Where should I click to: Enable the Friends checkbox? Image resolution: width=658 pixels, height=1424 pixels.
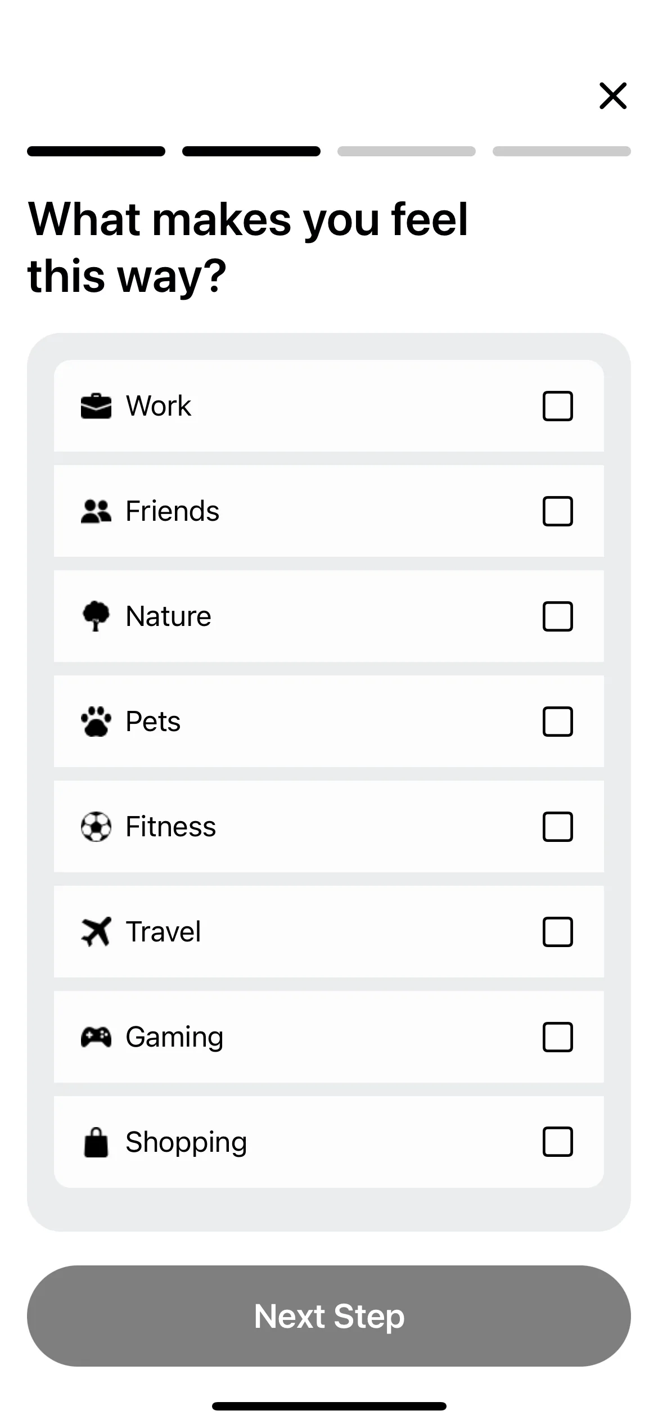pos(558,511)
